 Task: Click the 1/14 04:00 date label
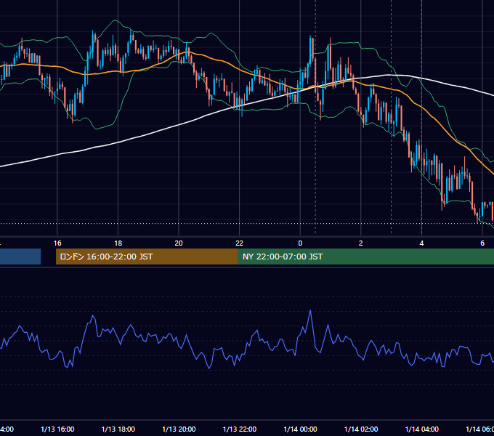pos(422,429)
